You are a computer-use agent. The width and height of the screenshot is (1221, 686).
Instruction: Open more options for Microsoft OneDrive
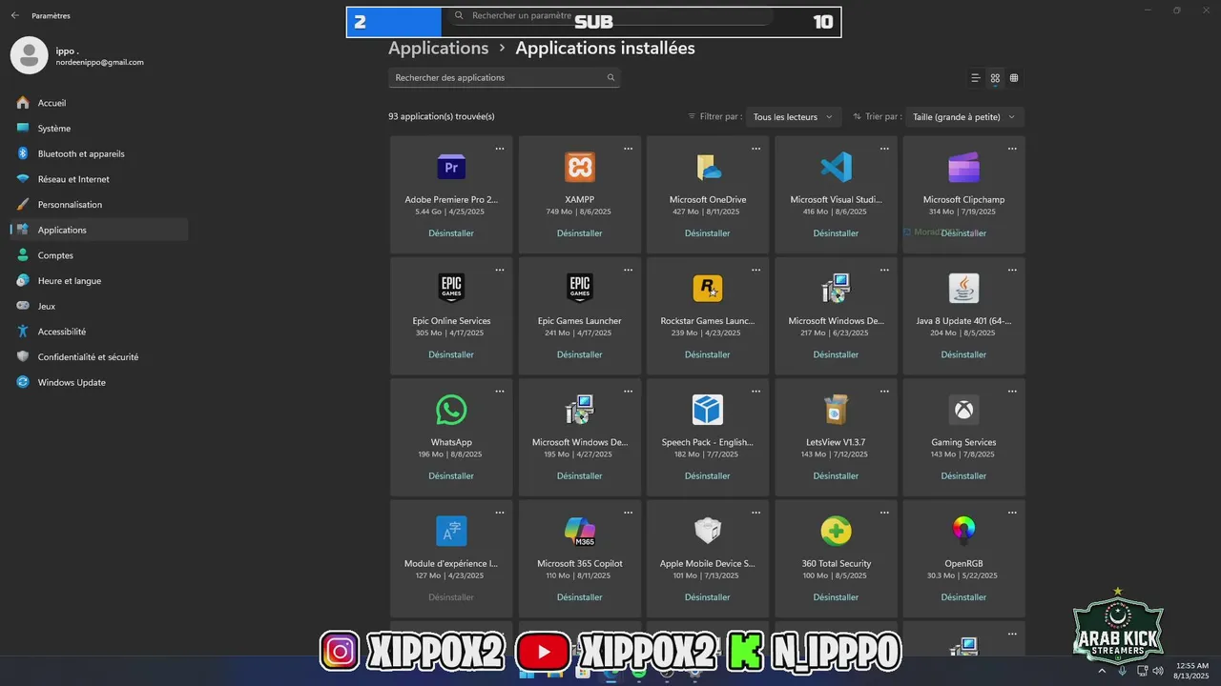[x=755, y=149]
